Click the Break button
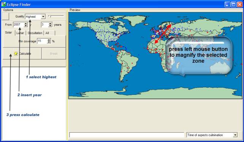Image resolution: width=244 pixels, height=142 pixels. [54, 54]
